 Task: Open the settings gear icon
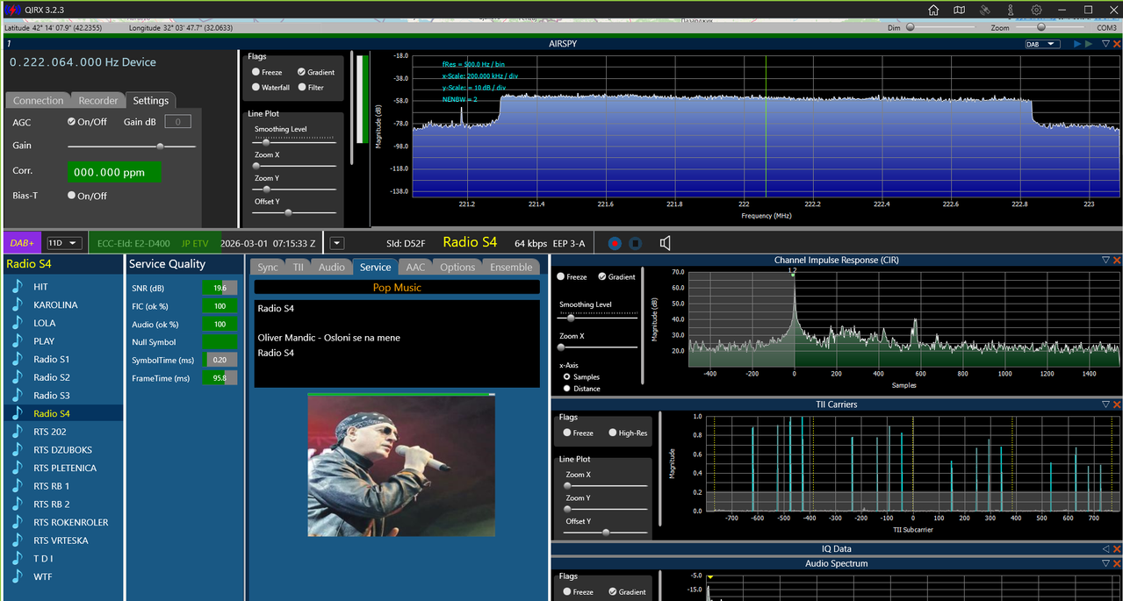(x=1036, y=10)
